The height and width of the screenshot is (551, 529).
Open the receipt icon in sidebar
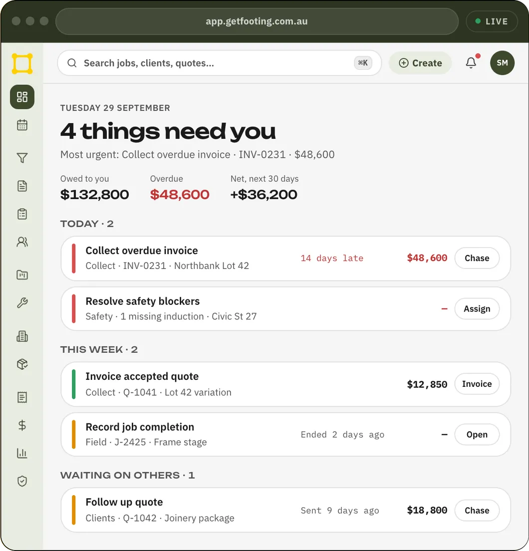22,397
